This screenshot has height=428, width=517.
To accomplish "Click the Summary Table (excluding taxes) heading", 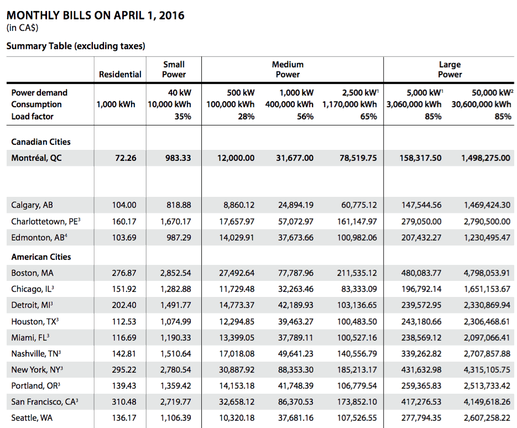I will coord(76,46).
